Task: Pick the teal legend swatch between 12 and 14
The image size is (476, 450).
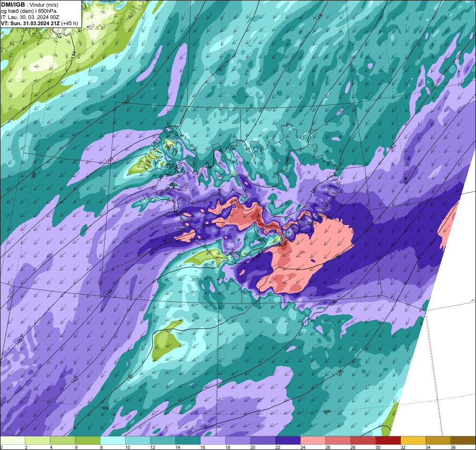Action: (x=163, y=440)
